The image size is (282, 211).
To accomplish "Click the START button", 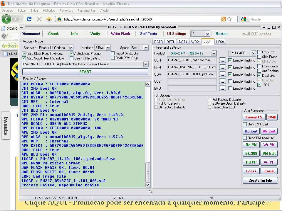I will tap(85, 72).
